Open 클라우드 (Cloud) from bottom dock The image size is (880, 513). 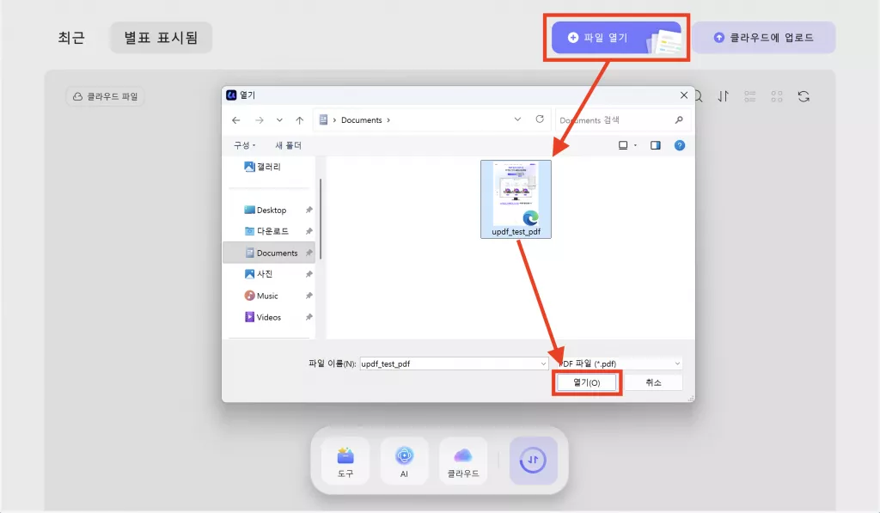point(463,460)
